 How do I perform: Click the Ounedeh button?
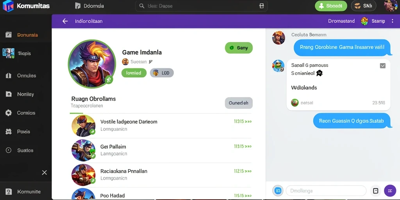point(239,103)
